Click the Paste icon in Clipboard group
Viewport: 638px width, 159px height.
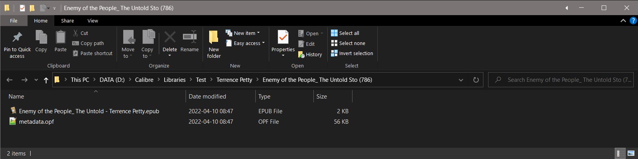(60, 38)
